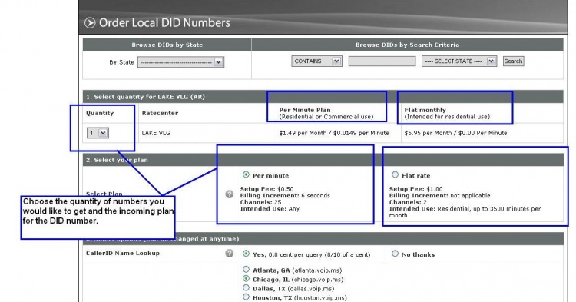
Task: Click the arrow icon beside Order Local DID Numbers
Action: 90,23
